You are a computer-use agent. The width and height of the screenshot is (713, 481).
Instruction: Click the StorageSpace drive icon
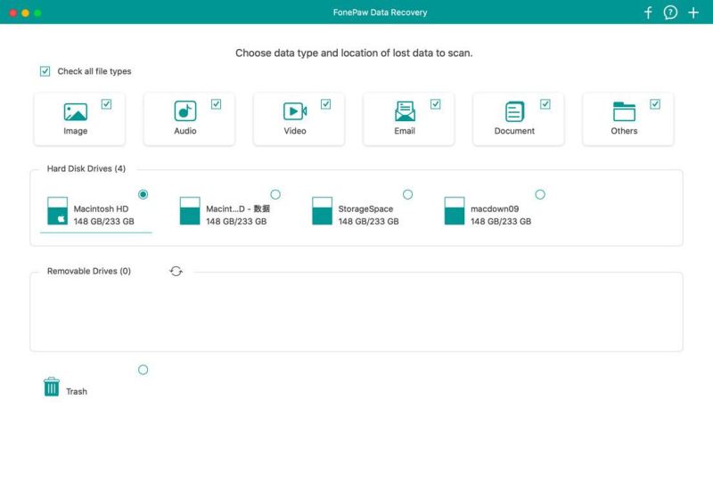(322, 210)
